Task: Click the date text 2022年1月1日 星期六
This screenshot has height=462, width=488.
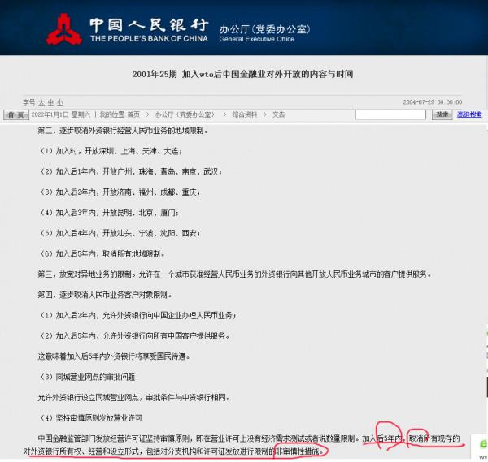Action: [x=61, y=114]
